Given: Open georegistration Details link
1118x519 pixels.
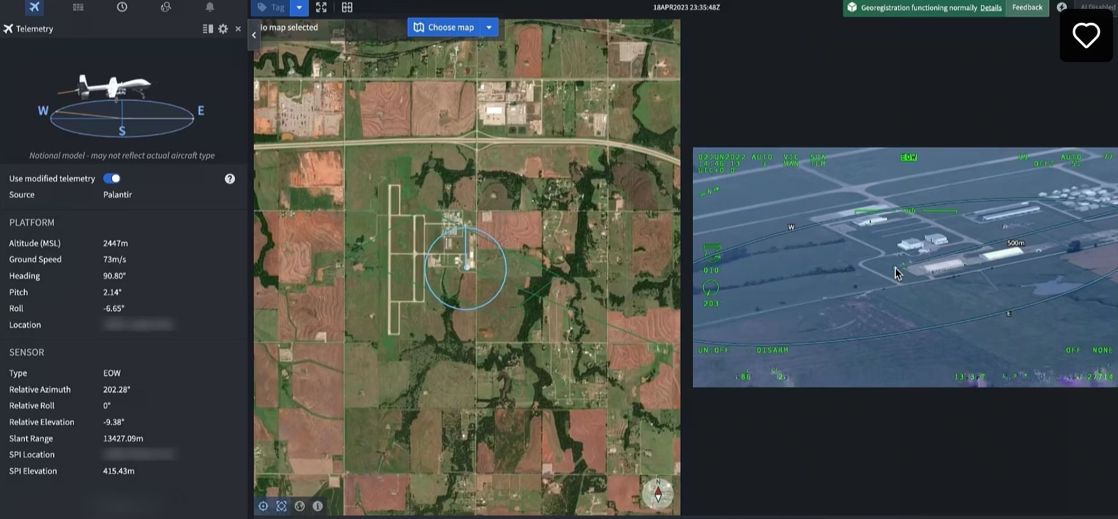Looking at the screenshot, I should pos(991,8).
